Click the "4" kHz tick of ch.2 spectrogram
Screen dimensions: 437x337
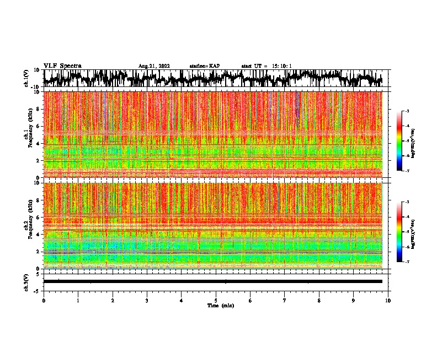[38, 235]
